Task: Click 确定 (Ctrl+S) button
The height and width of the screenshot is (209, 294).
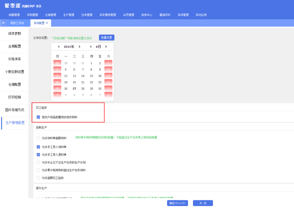Action: point(177,203)
